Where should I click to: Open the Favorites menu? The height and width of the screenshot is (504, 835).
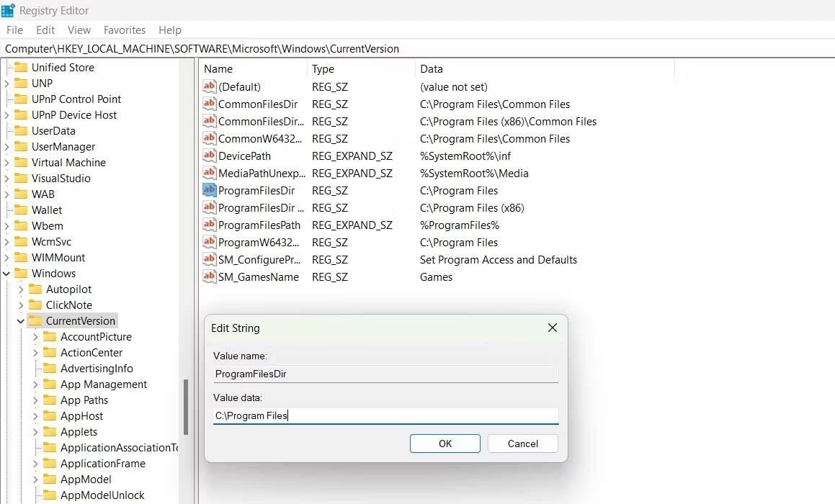[124, 30]
